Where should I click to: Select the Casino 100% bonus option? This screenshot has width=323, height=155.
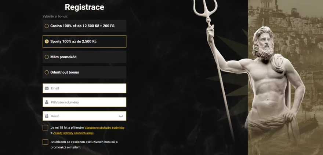[x=84, y=26]
